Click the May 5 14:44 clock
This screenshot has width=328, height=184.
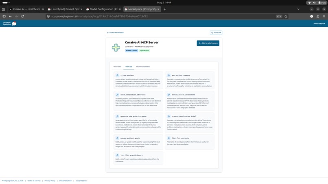tap(164, 3)
